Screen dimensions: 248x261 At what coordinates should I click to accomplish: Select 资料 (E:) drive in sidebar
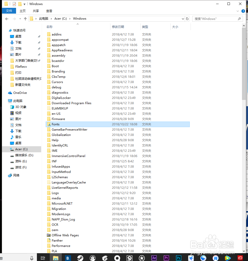click(22, 161)
